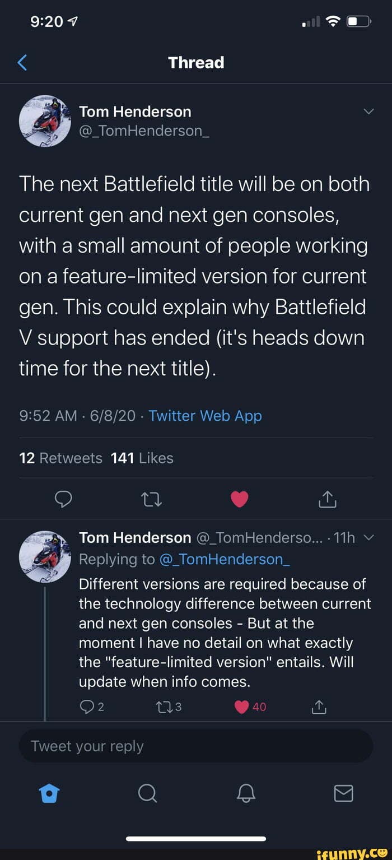Open the Twitter Web App source link

[205, 416]
